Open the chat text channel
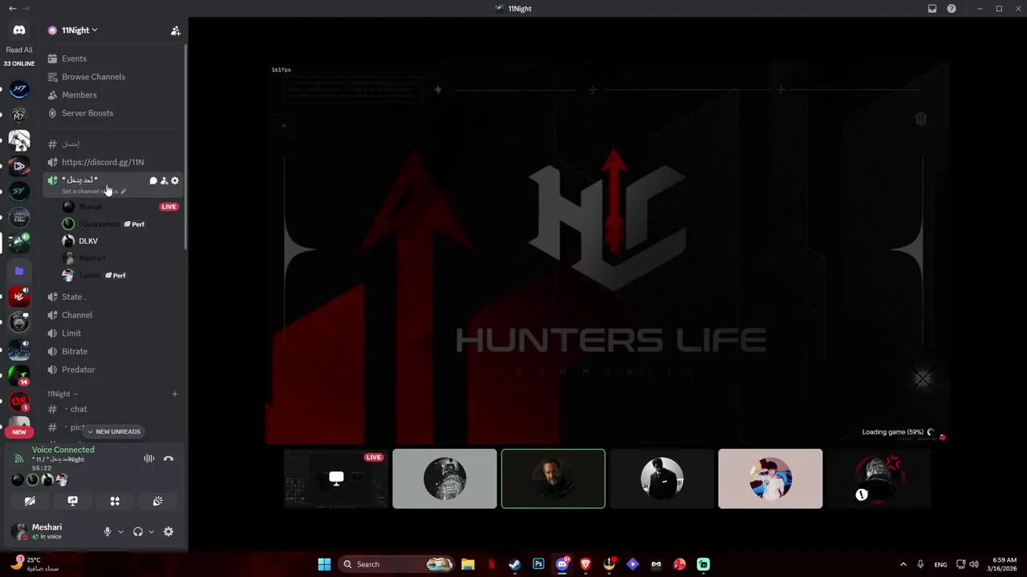 115,409
